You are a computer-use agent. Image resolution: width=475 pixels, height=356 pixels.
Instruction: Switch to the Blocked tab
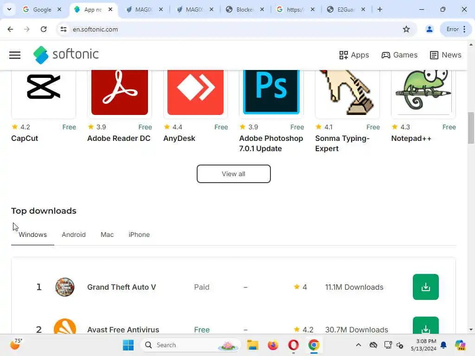pyautogui.click(x=244, y=10)
